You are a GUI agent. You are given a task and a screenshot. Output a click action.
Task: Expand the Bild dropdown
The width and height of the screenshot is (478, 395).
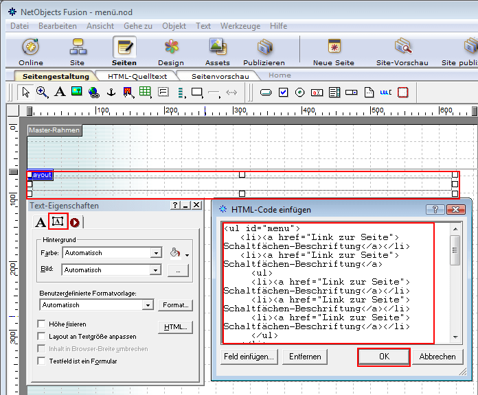tap(156, 270)
